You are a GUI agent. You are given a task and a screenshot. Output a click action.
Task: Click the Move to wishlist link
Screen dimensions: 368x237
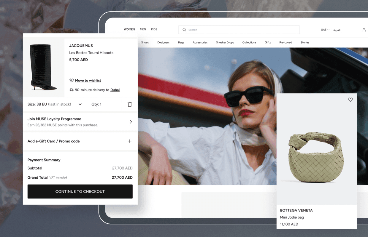pyautogui.click(x=88, y=81)
